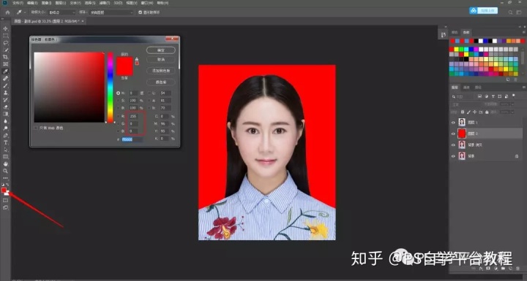Select the Rectangular Marquee tool

tap(5, 36)
